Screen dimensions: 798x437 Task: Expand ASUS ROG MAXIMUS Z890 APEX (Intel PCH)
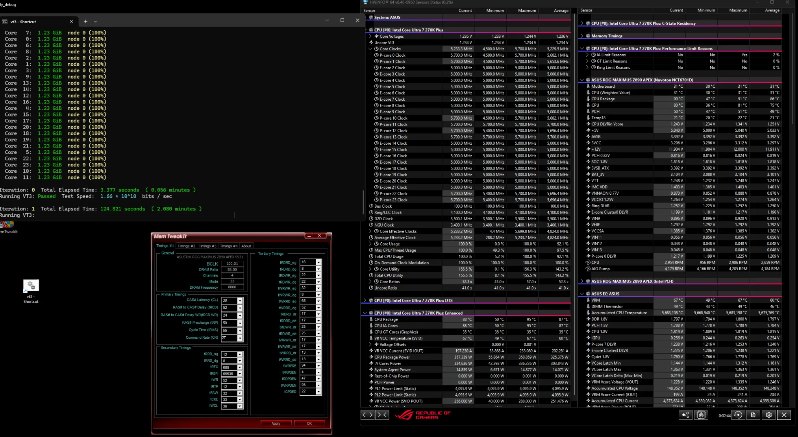(x=582, y=281)
